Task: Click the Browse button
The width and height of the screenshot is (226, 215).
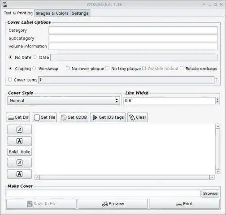Action: pos(210,193)
